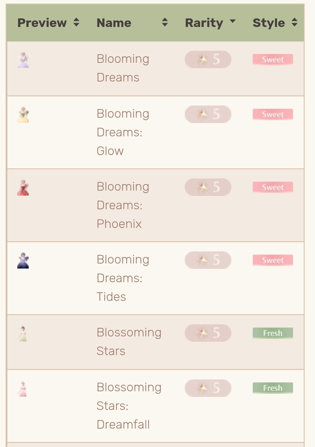Click 5-star rarity badge for Blooming Dreams
The image size is (315, 447).
[208, 60]
